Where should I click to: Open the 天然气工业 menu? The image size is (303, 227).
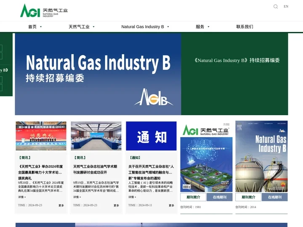(79, 26)
